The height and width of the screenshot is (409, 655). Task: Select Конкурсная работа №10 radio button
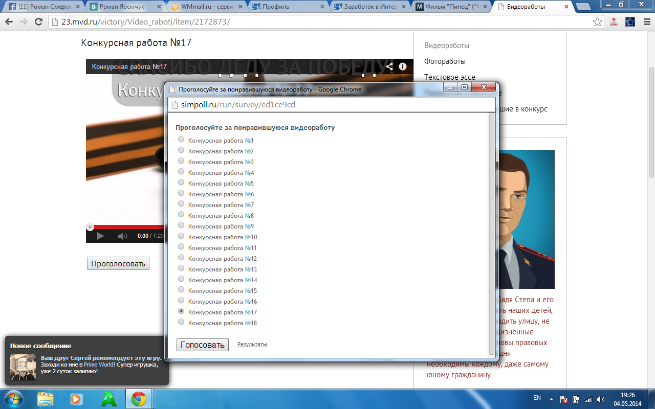181,236
